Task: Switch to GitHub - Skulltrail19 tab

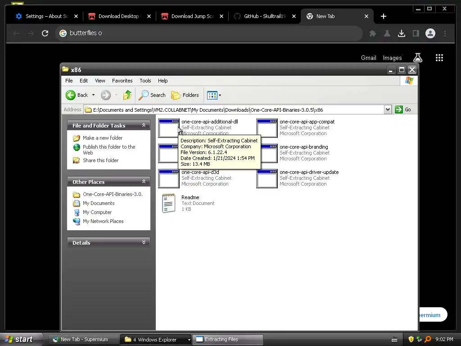Action: (x=265, y=16)
